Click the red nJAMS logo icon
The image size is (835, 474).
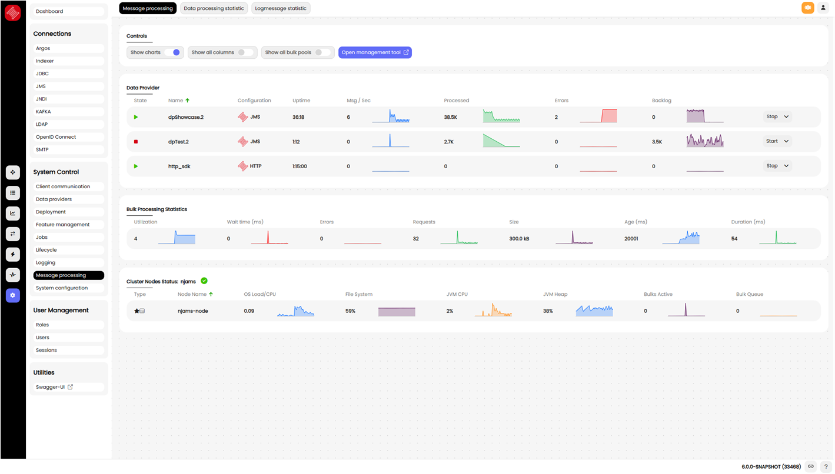[x=13, y=13]
